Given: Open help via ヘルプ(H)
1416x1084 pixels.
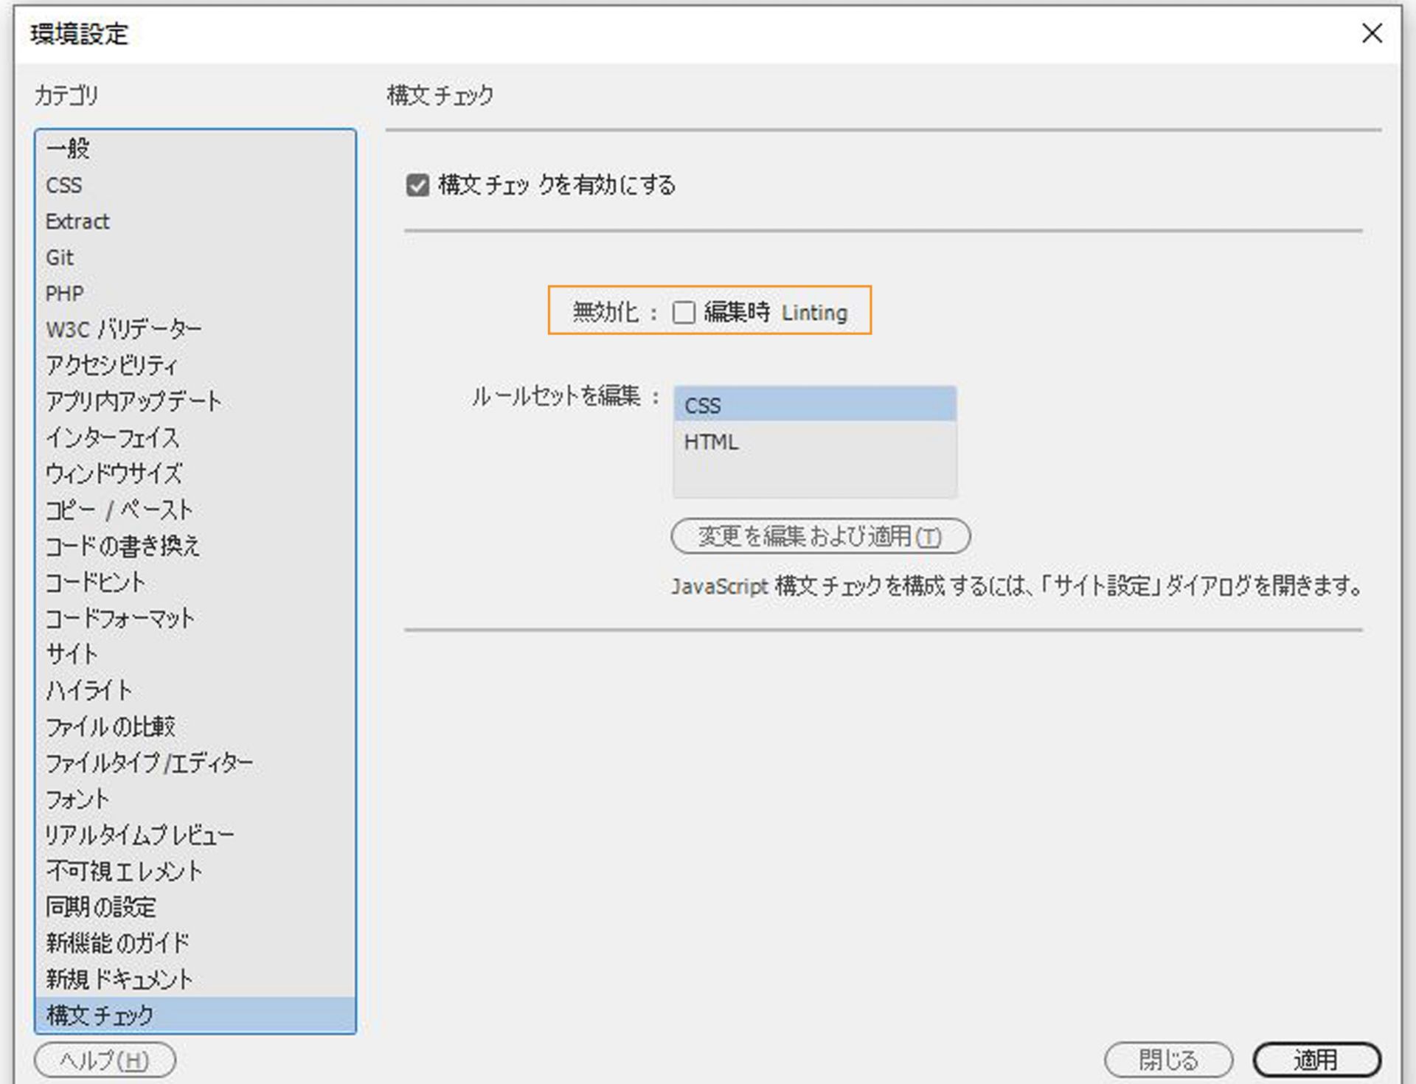Looking at the screenshot, I should 105,1060.
